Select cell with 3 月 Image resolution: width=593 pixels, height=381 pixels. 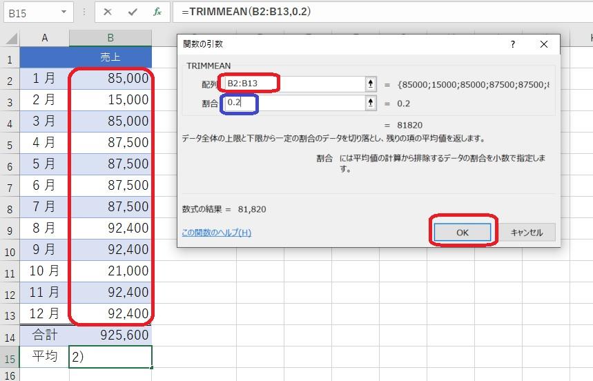point(45,121)
